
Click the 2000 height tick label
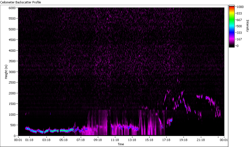pyautogui.click(x=12, y=93)
